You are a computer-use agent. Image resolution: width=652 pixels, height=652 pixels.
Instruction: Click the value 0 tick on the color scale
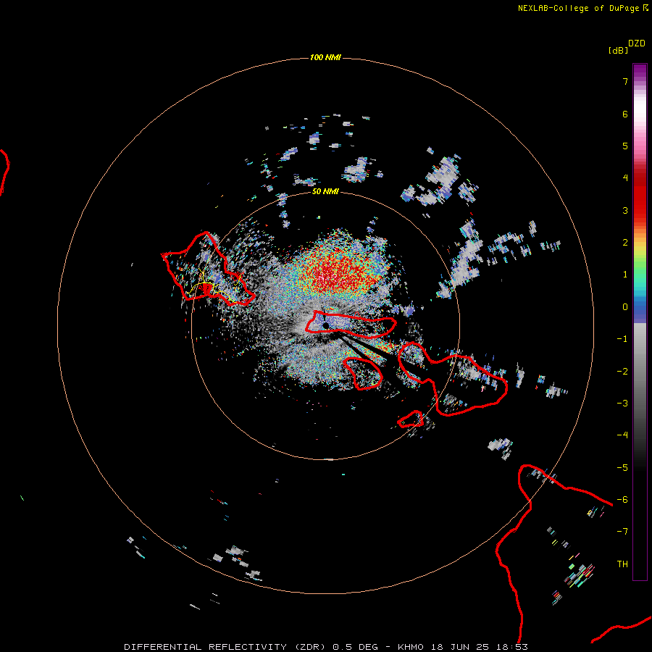click(625, 307)
